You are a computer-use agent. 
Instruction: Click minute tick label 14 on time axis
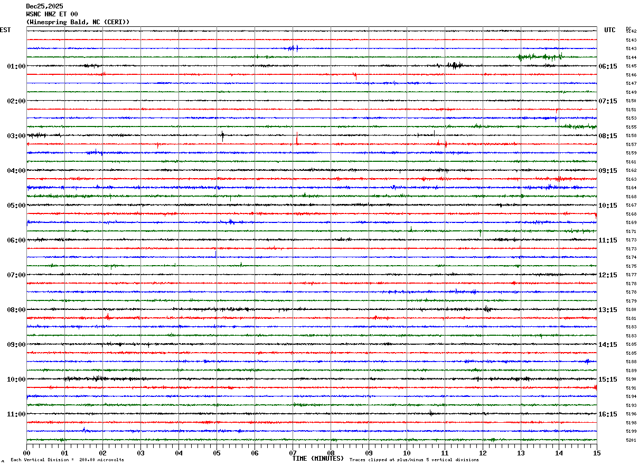pos(559,453)
